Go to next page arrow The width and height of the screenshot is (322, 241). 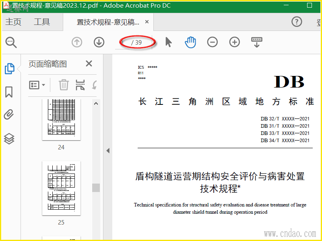pyautogui.click(x=99, y=42)
